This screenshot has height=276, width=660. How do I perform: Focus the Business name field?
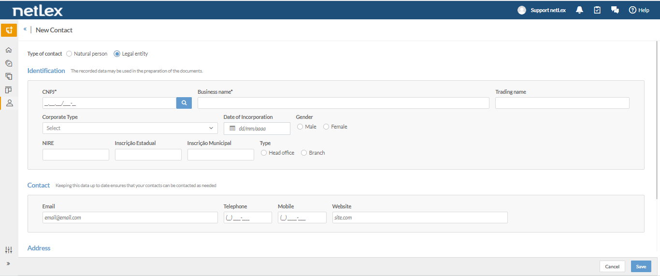click(344, 103)
